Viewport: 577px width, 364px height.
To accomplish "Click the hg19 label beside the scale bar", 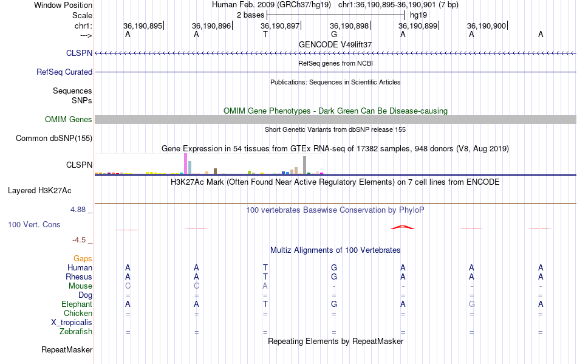I will click(418, 15).
